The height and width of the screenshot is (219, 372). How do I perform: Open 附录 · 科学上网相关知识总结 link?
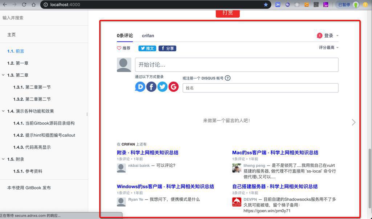pos(147,152)
